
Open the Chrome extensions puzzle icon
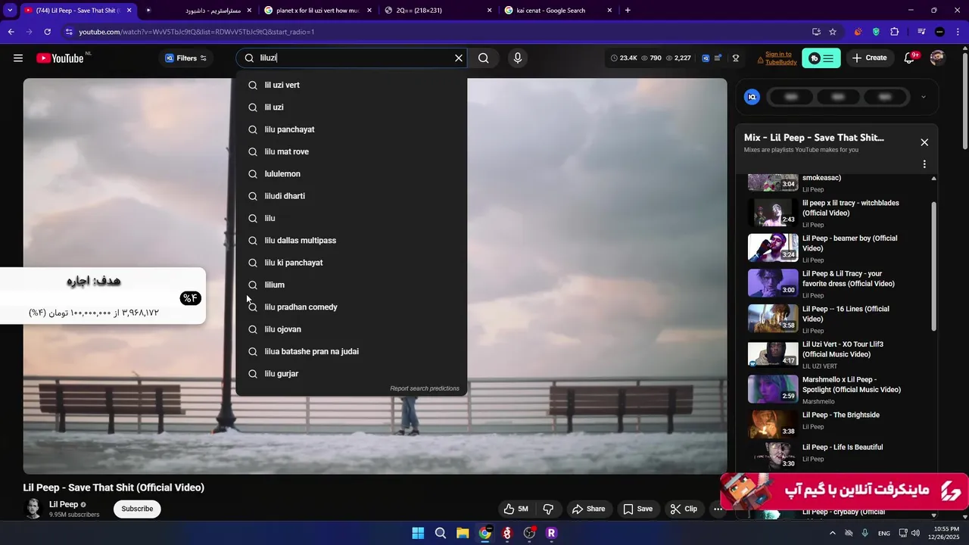(895, 32)
